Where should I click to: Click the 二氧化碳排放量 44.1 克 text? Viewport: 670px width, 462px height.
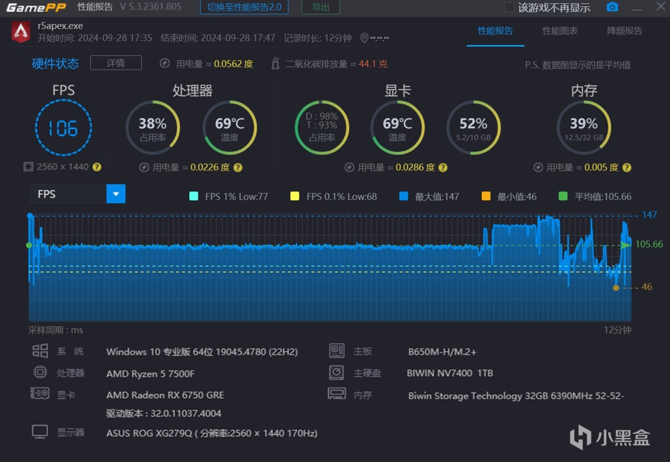click(337, 64)
